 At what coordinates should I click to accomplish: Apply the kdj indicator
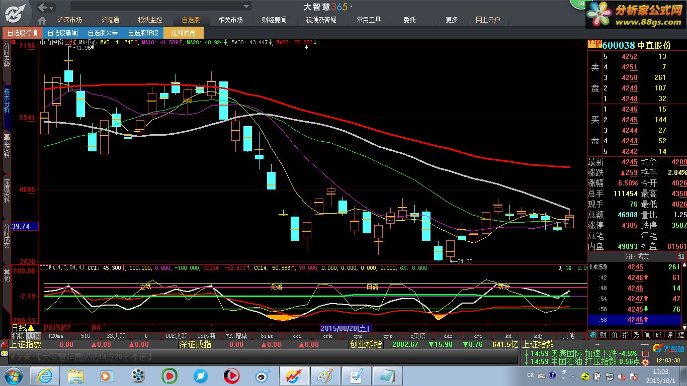[538, 336]
